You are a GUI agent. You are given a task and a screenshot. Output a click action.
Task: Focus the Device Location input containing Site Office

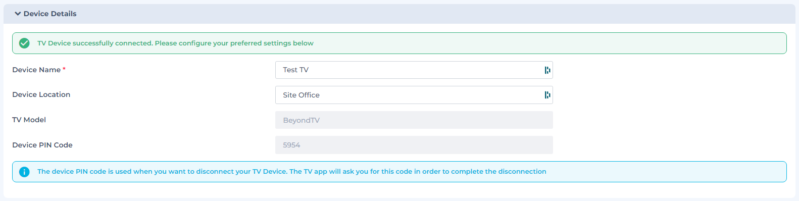pos(414,95)
